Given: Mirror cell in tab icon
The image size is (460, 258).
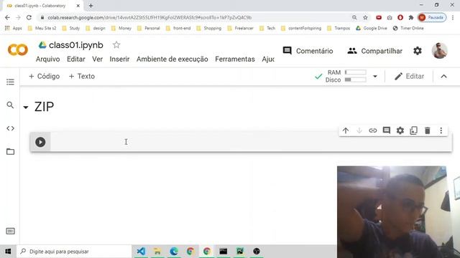Looking at the screenshot, I should [414, 130].
